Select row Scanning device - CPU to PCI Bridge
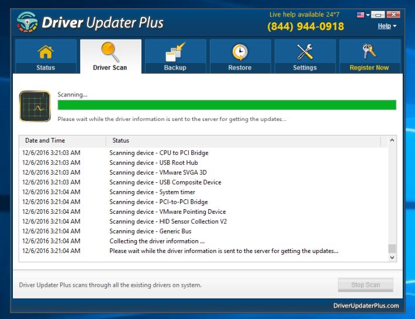415x319 pixels. (x=203, y=153)
